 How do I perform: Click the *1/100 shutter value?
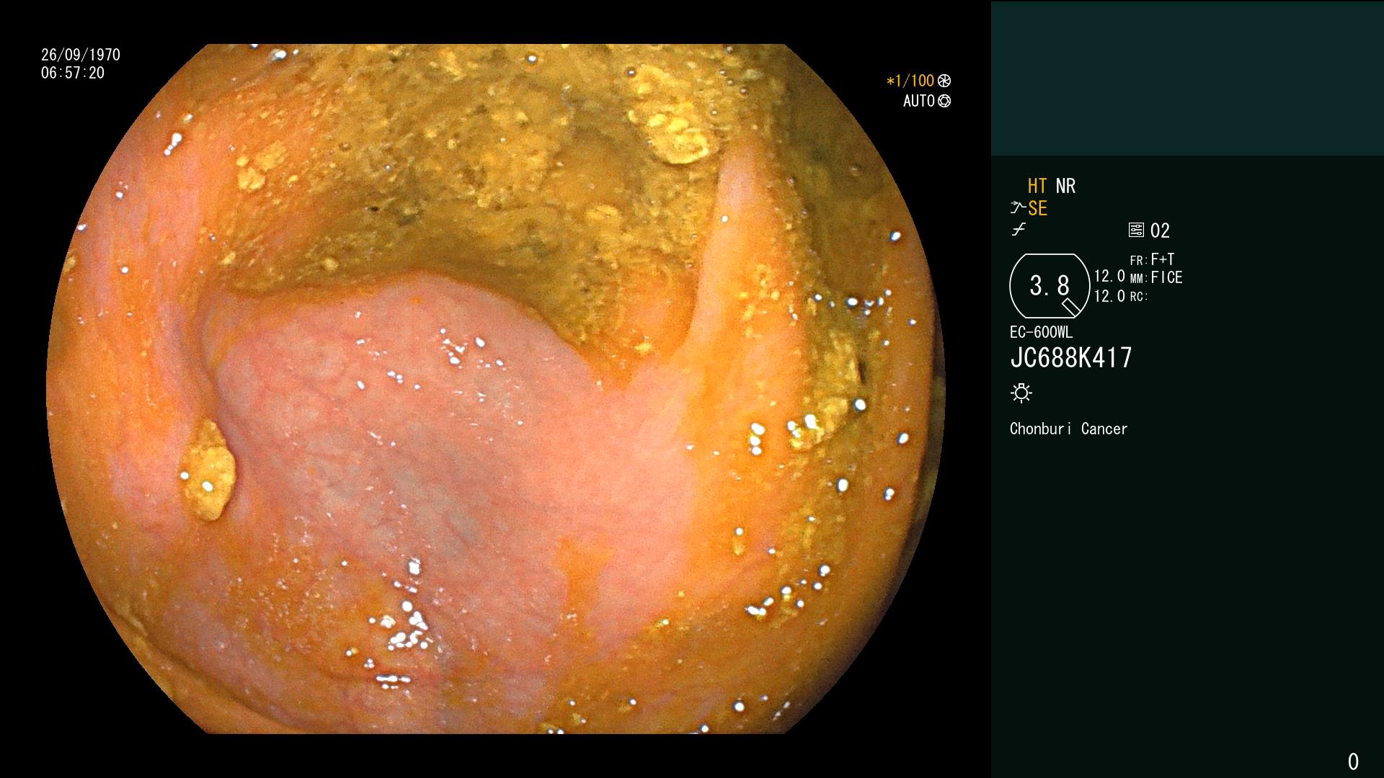[910, 81]
